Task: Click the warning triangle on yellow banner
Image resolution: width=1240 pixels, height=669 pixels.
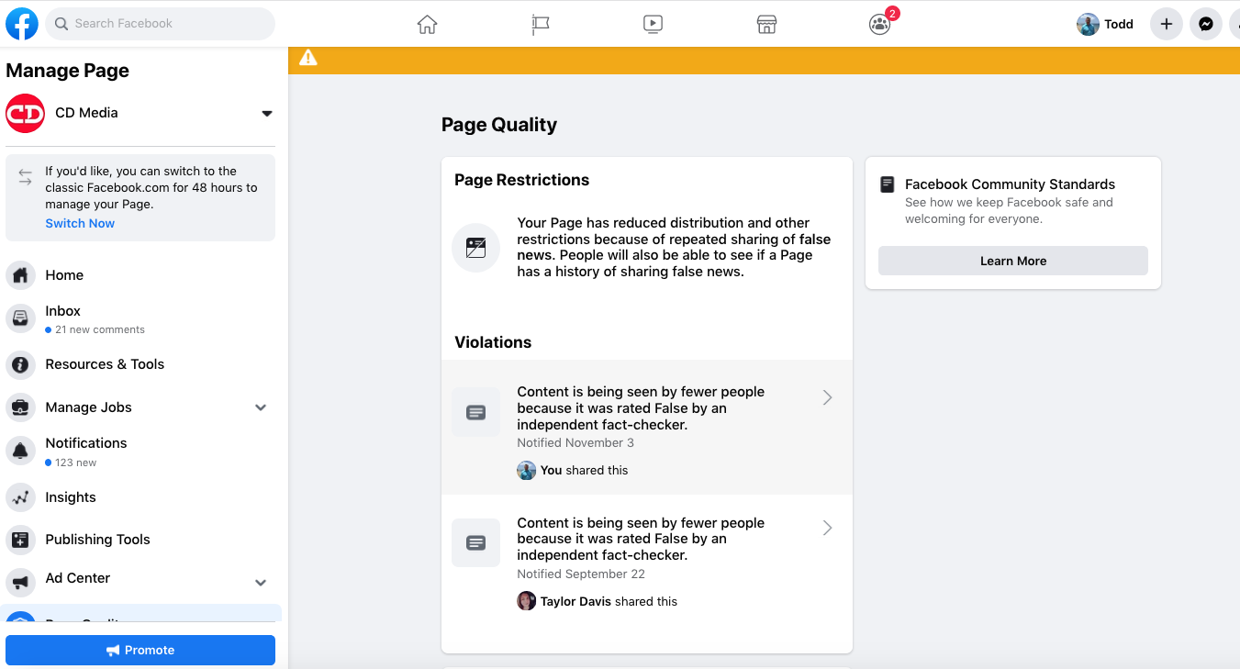Action: 308,58
